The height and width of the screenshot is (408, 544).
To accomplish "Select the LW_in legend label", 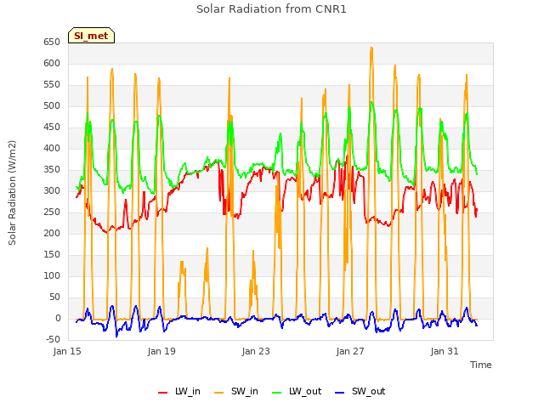I will point(188,391).
